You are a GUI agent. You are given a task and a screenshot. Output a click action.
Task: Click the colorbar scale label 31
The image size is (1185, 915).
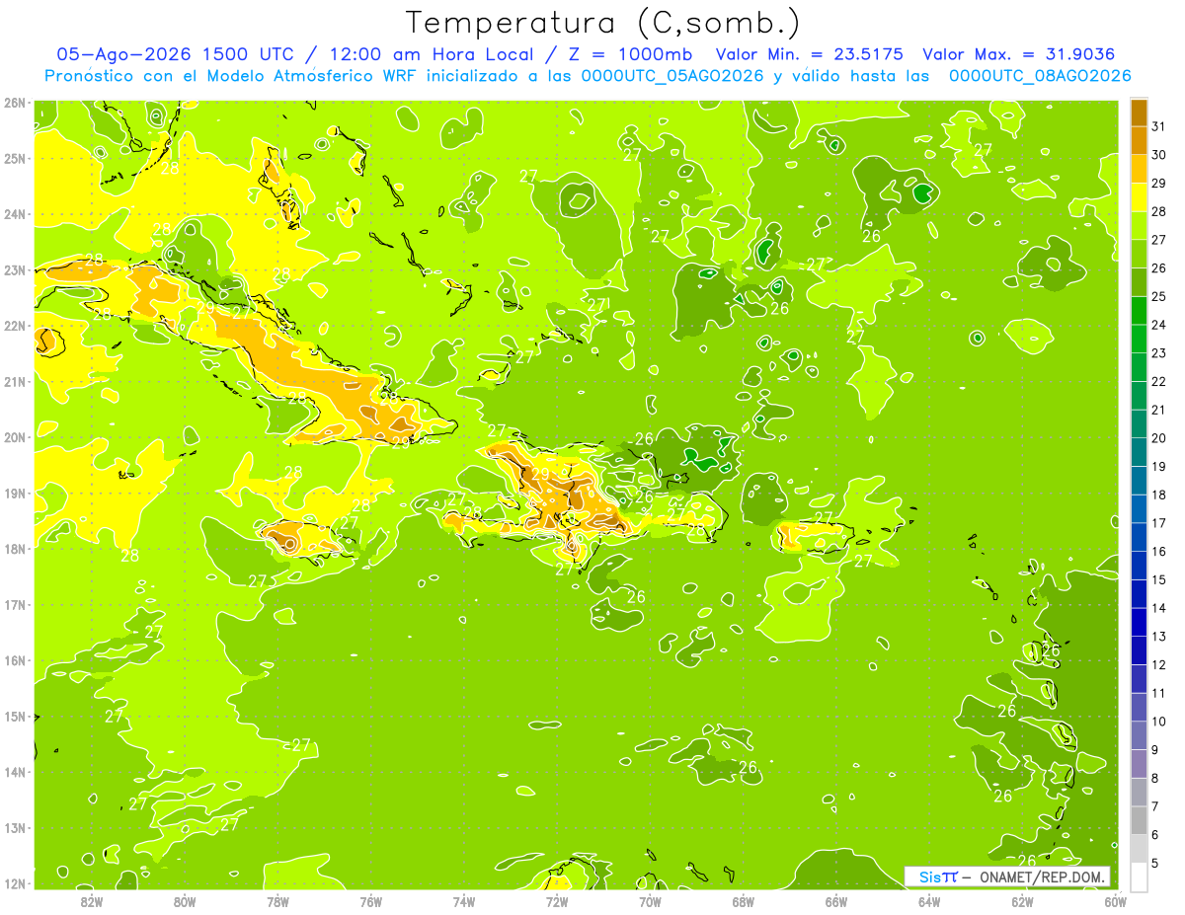(1159, 126)
